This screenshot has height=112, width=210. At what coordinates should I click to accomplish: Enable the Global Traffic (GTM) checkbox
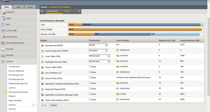[x=90, y=66]
